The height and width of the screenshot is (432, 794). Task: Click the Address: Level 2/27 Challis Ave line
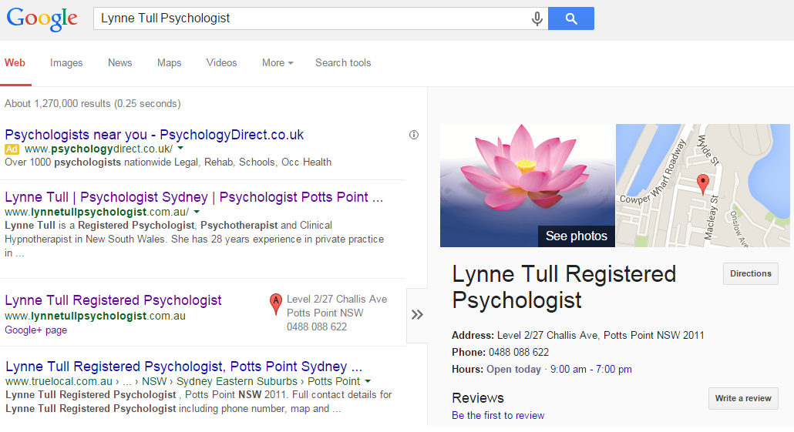click(578, 335)
